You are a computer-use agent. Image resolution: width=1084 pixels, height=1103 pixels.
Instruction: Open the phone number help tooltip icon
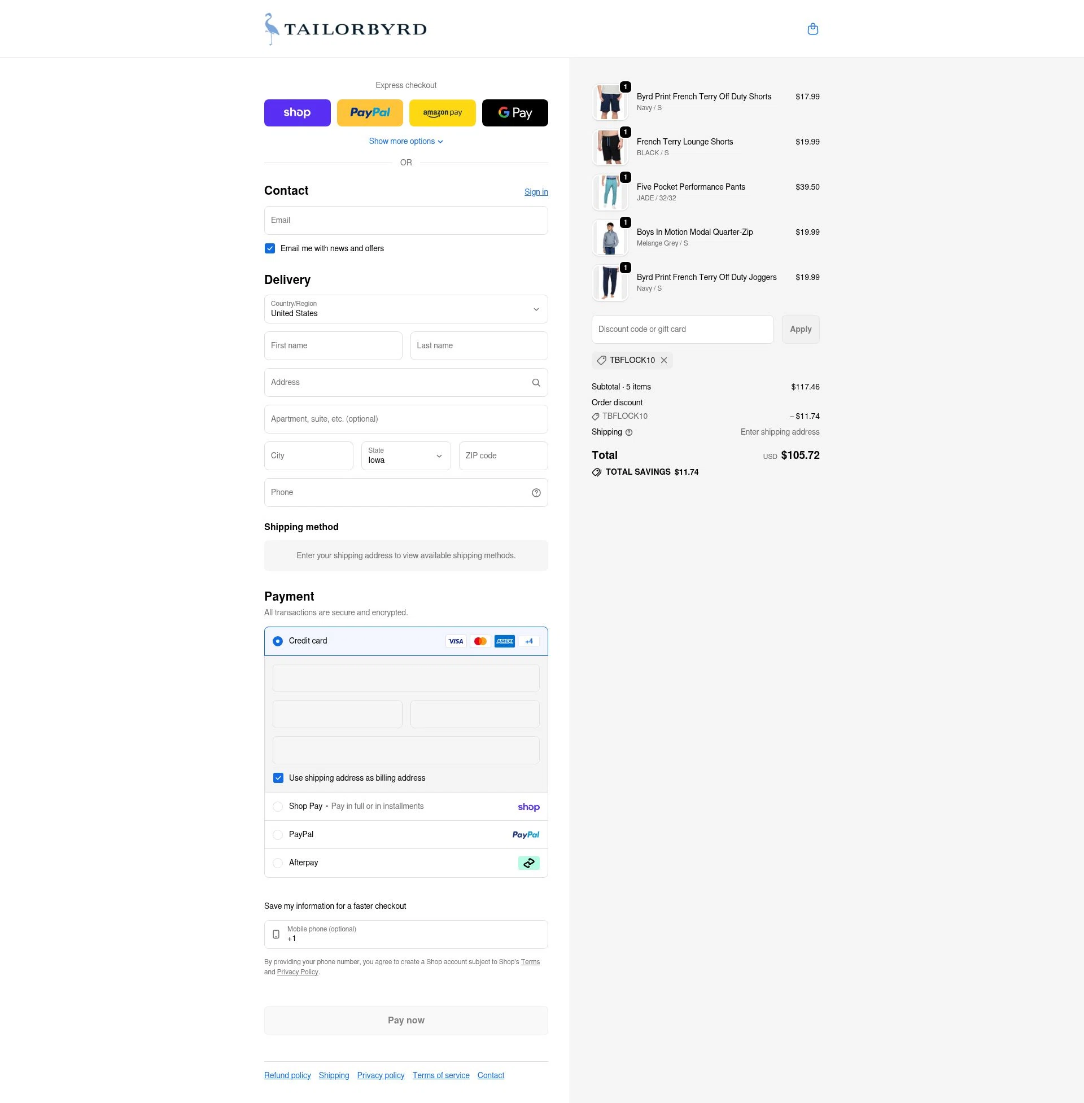click(x=536, y=492)
